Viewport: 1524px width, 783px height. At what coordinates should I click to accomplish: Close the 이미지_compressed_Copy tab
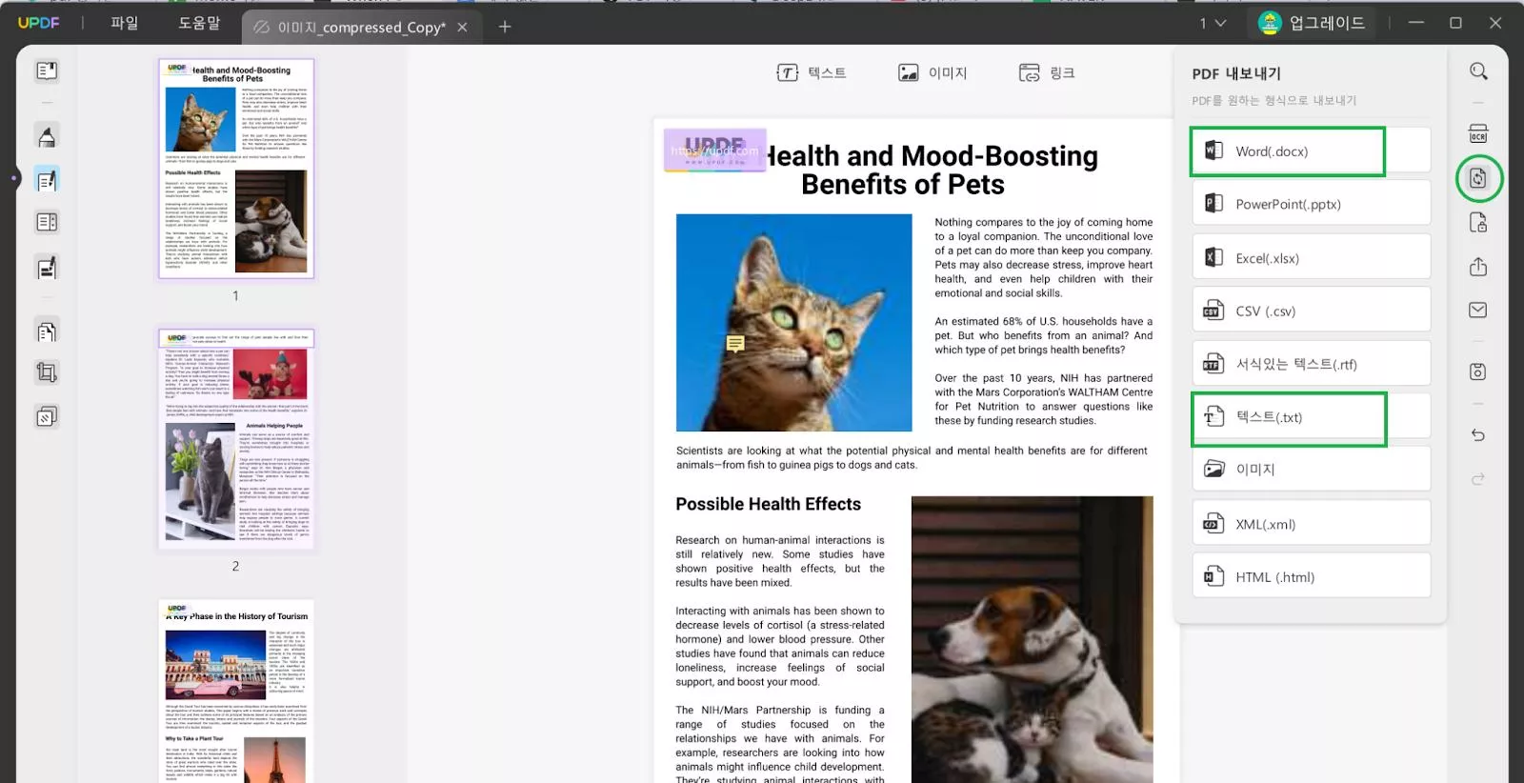pos(463,28)
